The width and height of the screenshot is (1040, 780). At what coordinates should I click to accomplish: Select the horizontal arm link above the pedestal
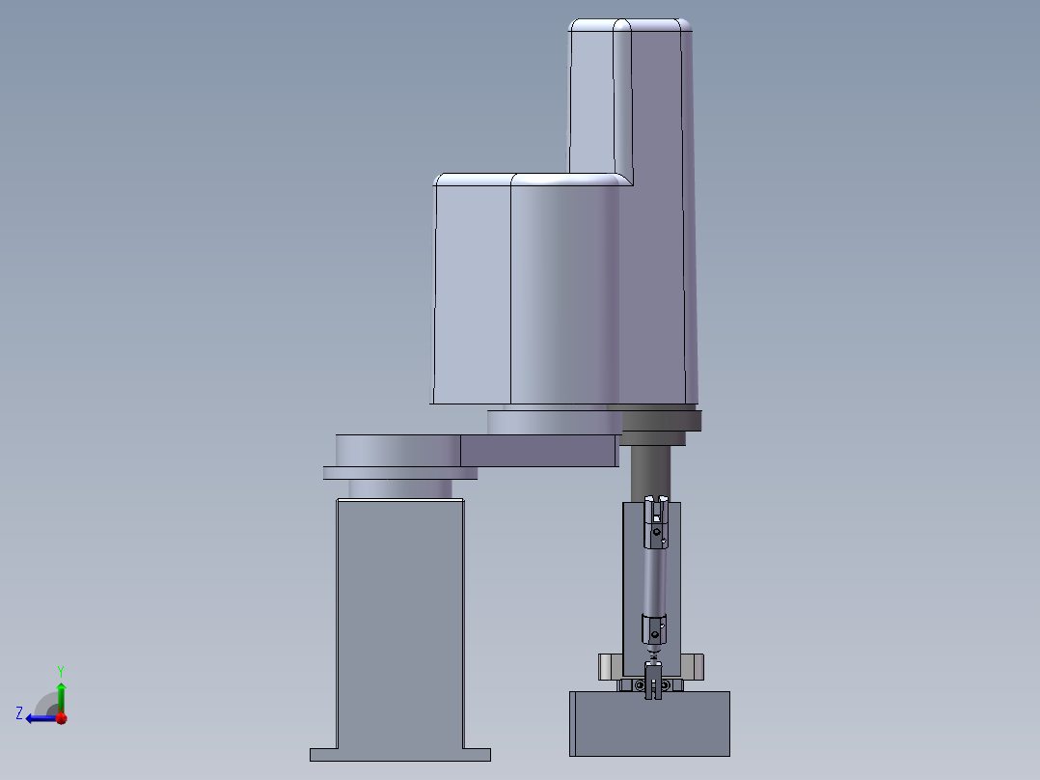(x=538, y=451)
